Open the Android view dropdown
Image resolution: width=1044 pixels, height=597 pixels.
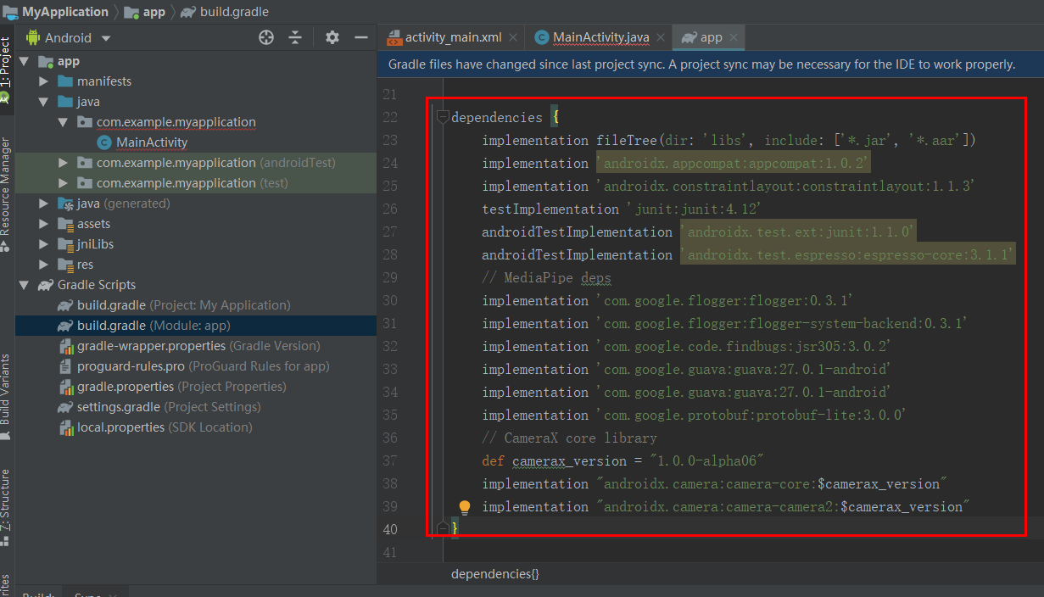click(x=106, y=38)
